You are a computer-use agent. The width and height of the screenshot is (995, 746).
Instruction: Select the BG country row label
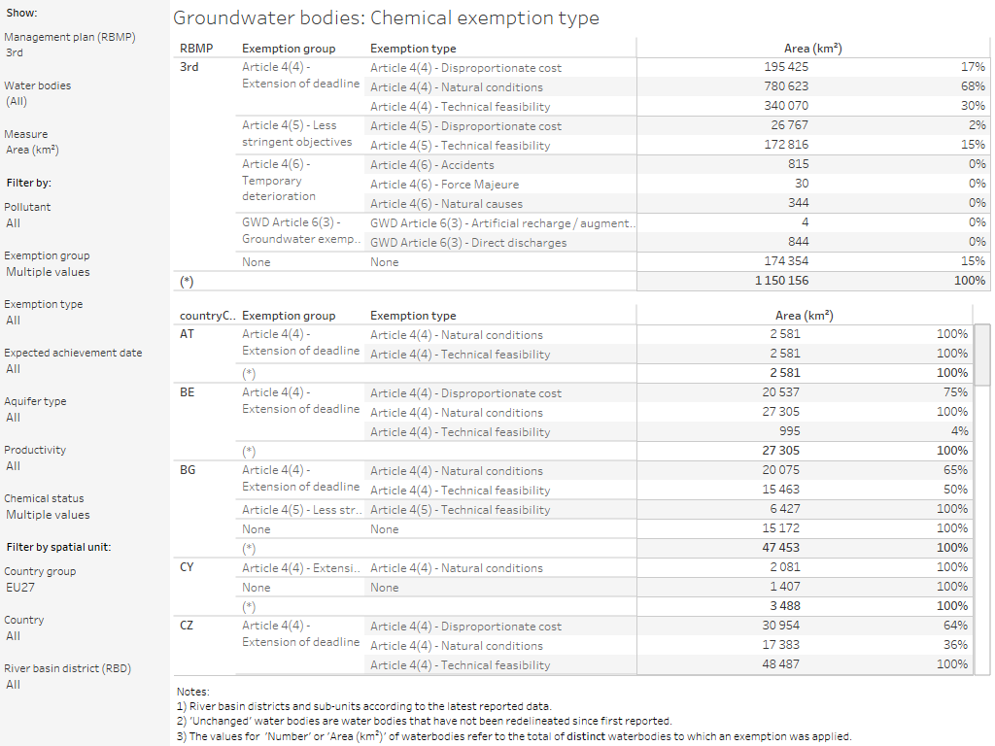point(188,470)
